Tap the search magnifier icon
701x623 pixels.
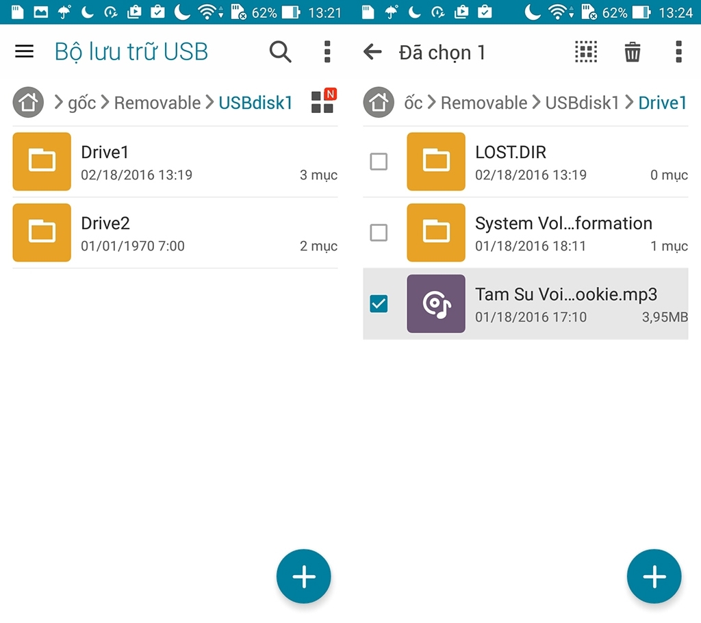[280, 51]
